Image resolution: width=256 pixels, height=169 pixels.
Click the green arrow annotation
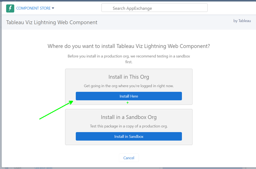(x=56, y=110)
